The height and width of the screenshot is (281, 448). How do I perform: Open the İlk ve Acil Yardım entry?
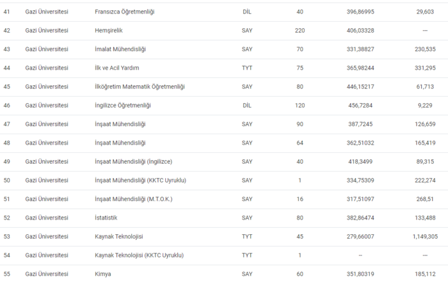click(117, 68)
